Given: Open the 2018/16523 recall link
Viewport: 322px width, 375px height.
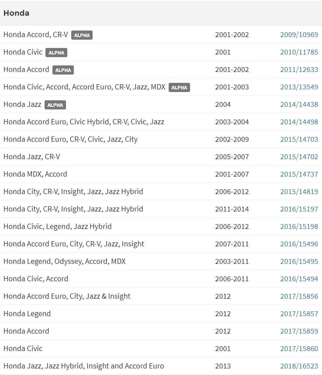Looking at the screenshot, I should tap(299, 366).
